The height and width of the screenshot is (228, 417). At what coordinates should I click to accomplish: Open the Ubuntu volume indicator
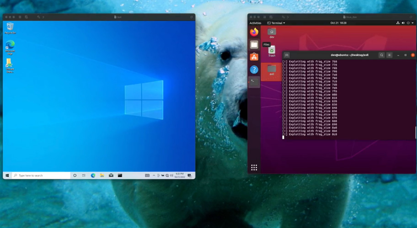[x=403, y=23]
